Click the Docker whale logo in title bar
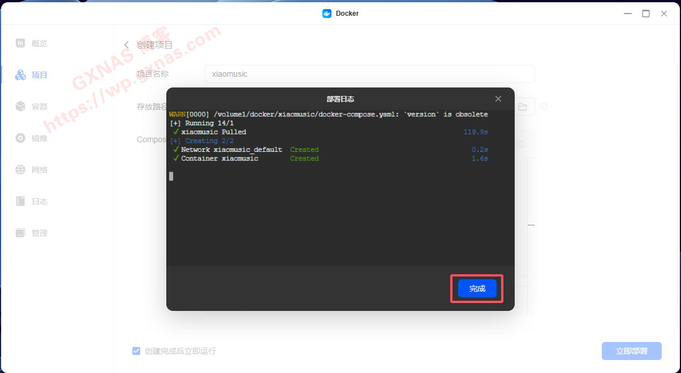This screenshot has width=681, height=373. (327, 14)
